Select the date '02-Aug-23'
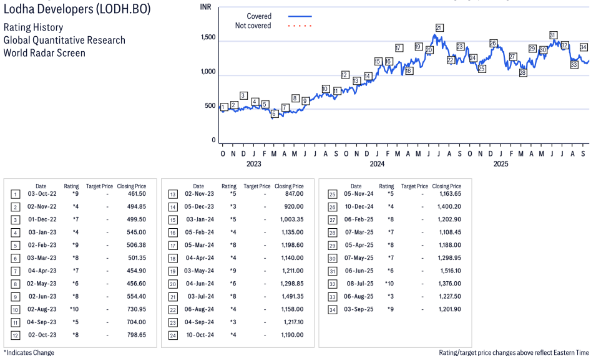The image size is (596, 356). pyautogui.click(x=42, y=309)
